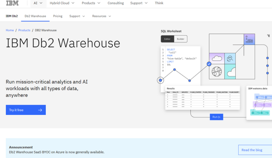Viewport: 272px width, 158px height.
Task: Follow the Products breadcrumb link
Action: point(24,30)
